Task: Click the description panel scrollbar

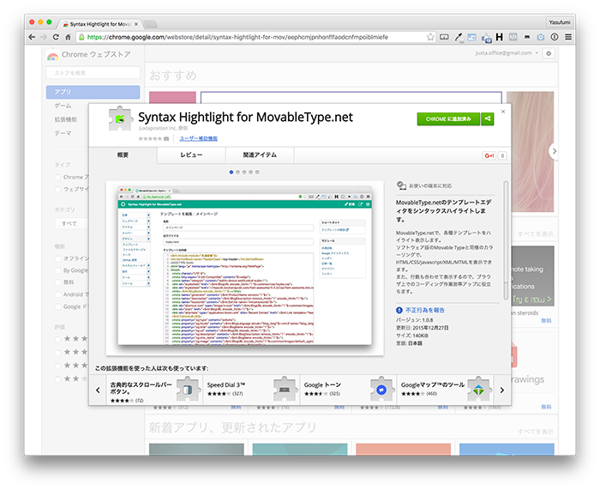Action: click(506, 241)
